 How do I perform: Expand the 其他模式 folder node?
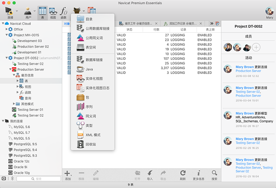coord(14,104)
